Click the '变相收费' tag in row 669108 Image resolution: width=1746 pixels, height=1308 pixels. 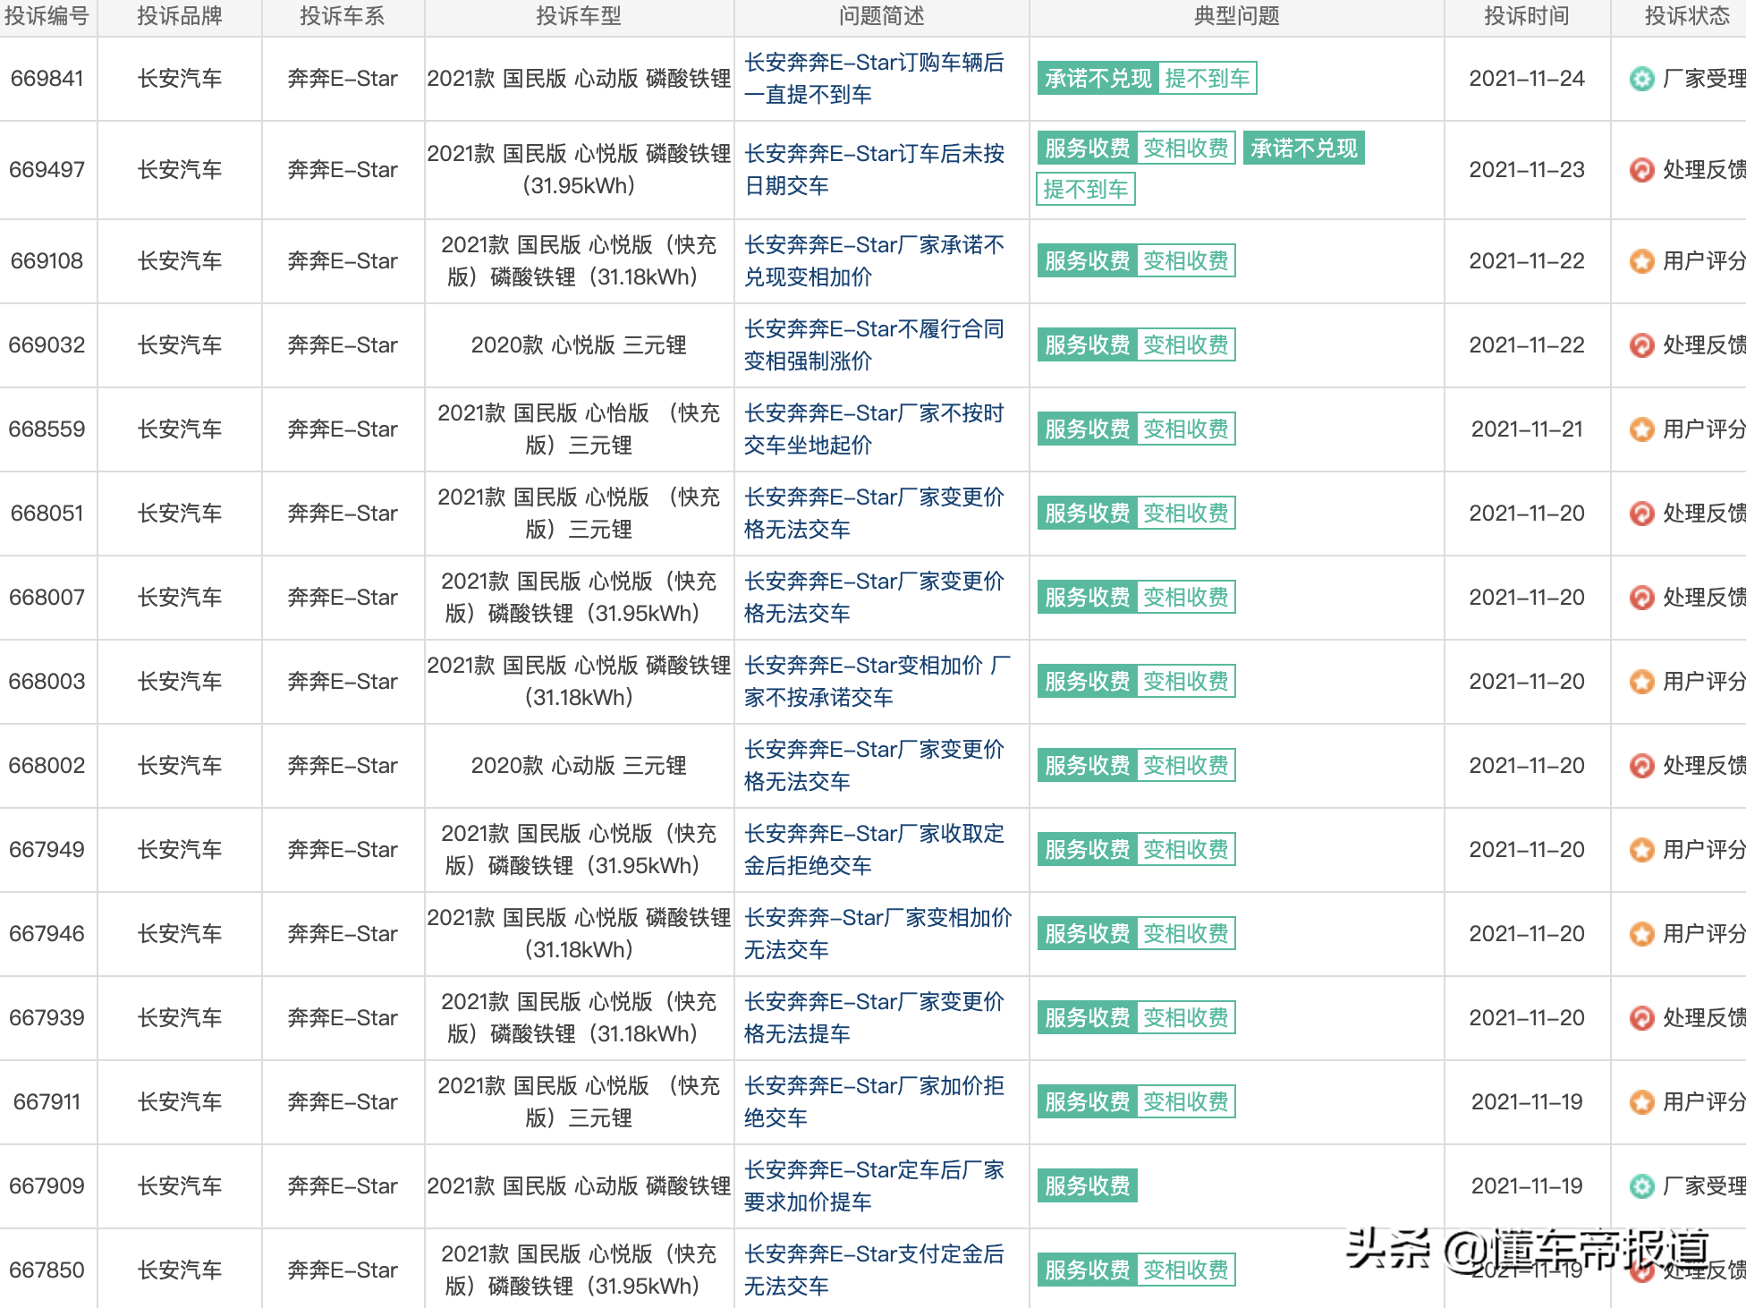[x=1186, y=261]
